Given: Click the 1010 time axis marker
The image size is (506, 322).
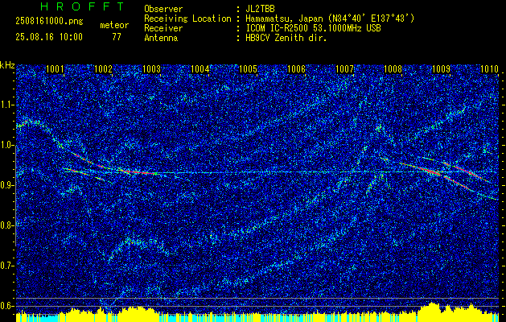Looking at the screenshot, I should 490,69.
